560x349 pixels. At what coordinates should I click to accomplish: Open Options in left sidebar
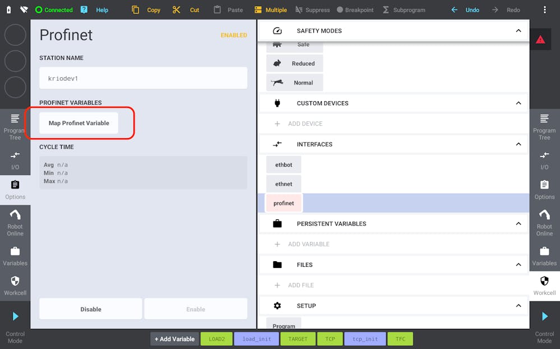coord(15,190)
